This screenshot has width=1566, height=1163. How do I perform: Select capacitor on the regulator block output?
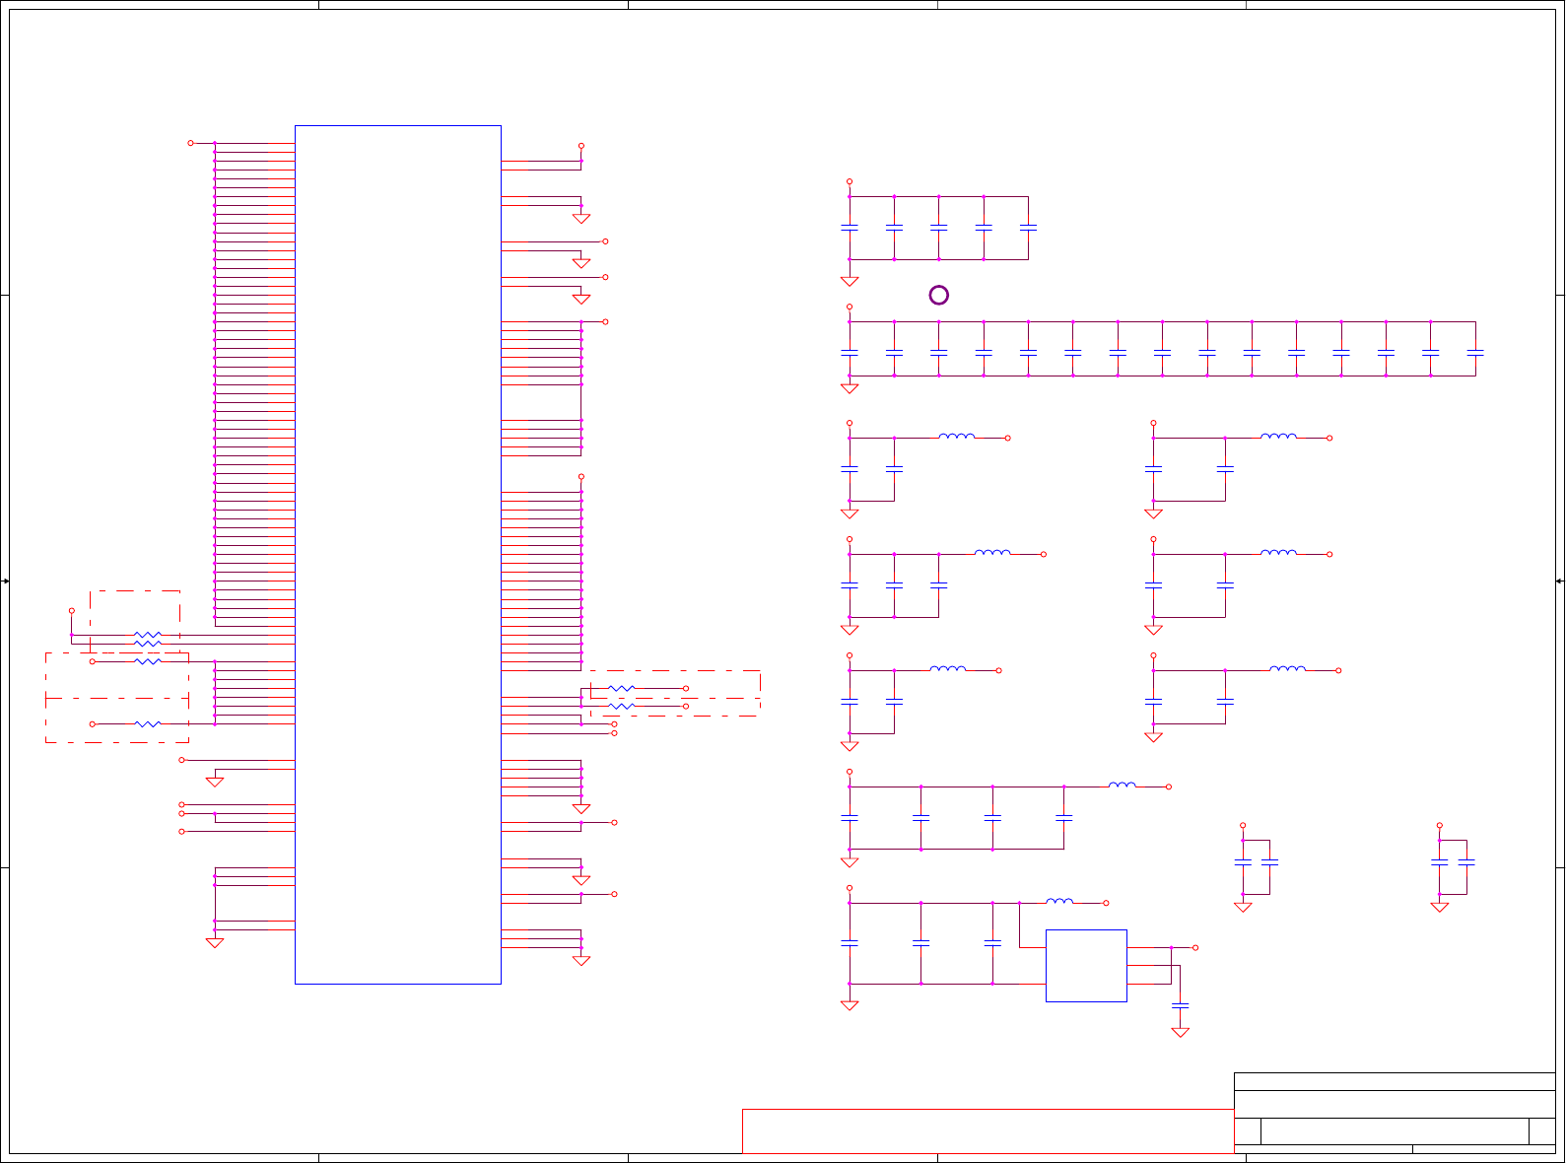(1181, 1006)
